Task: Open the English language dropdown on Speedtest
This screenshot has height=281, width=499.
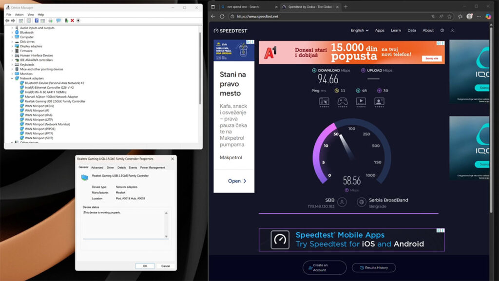Action: [360, 31]
